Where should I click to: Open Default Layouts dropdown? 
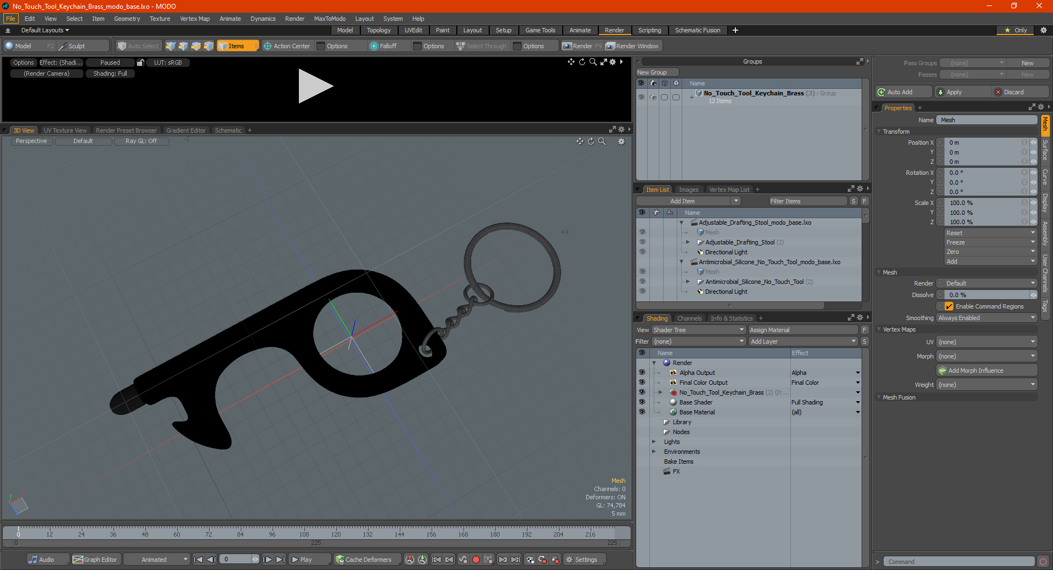pos(45,30)
